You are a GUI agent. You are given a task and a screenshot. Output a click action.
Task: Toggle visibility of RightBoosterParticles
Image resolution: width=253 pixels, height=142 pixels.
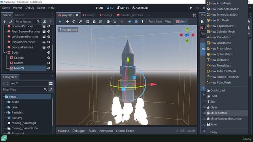point(49,32)
